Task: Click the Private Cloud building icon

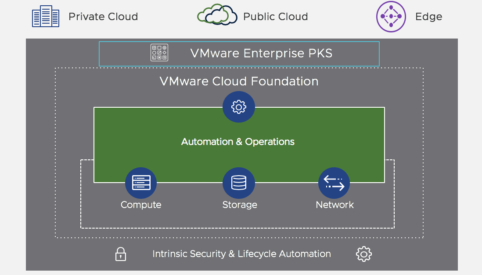Action: 46,16
